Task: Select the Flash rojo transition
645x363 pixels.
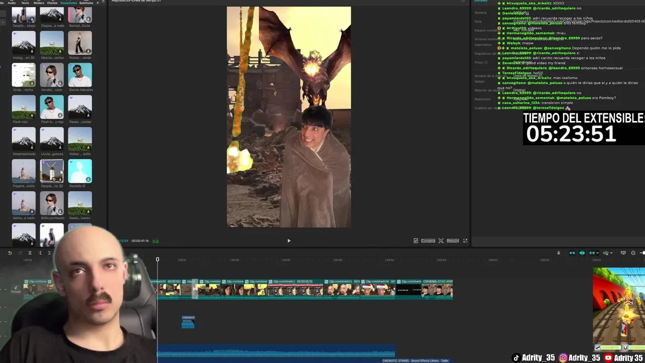Action: [24, 107]
